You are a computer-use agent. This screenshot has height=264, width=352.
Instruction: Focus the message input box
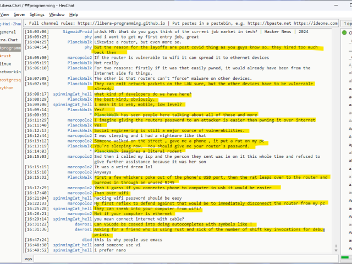[x=182, y=258]
